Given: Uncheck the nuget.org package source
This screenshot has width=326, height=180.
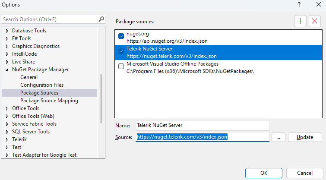Looking at the screenshot, I should (121, 36).
